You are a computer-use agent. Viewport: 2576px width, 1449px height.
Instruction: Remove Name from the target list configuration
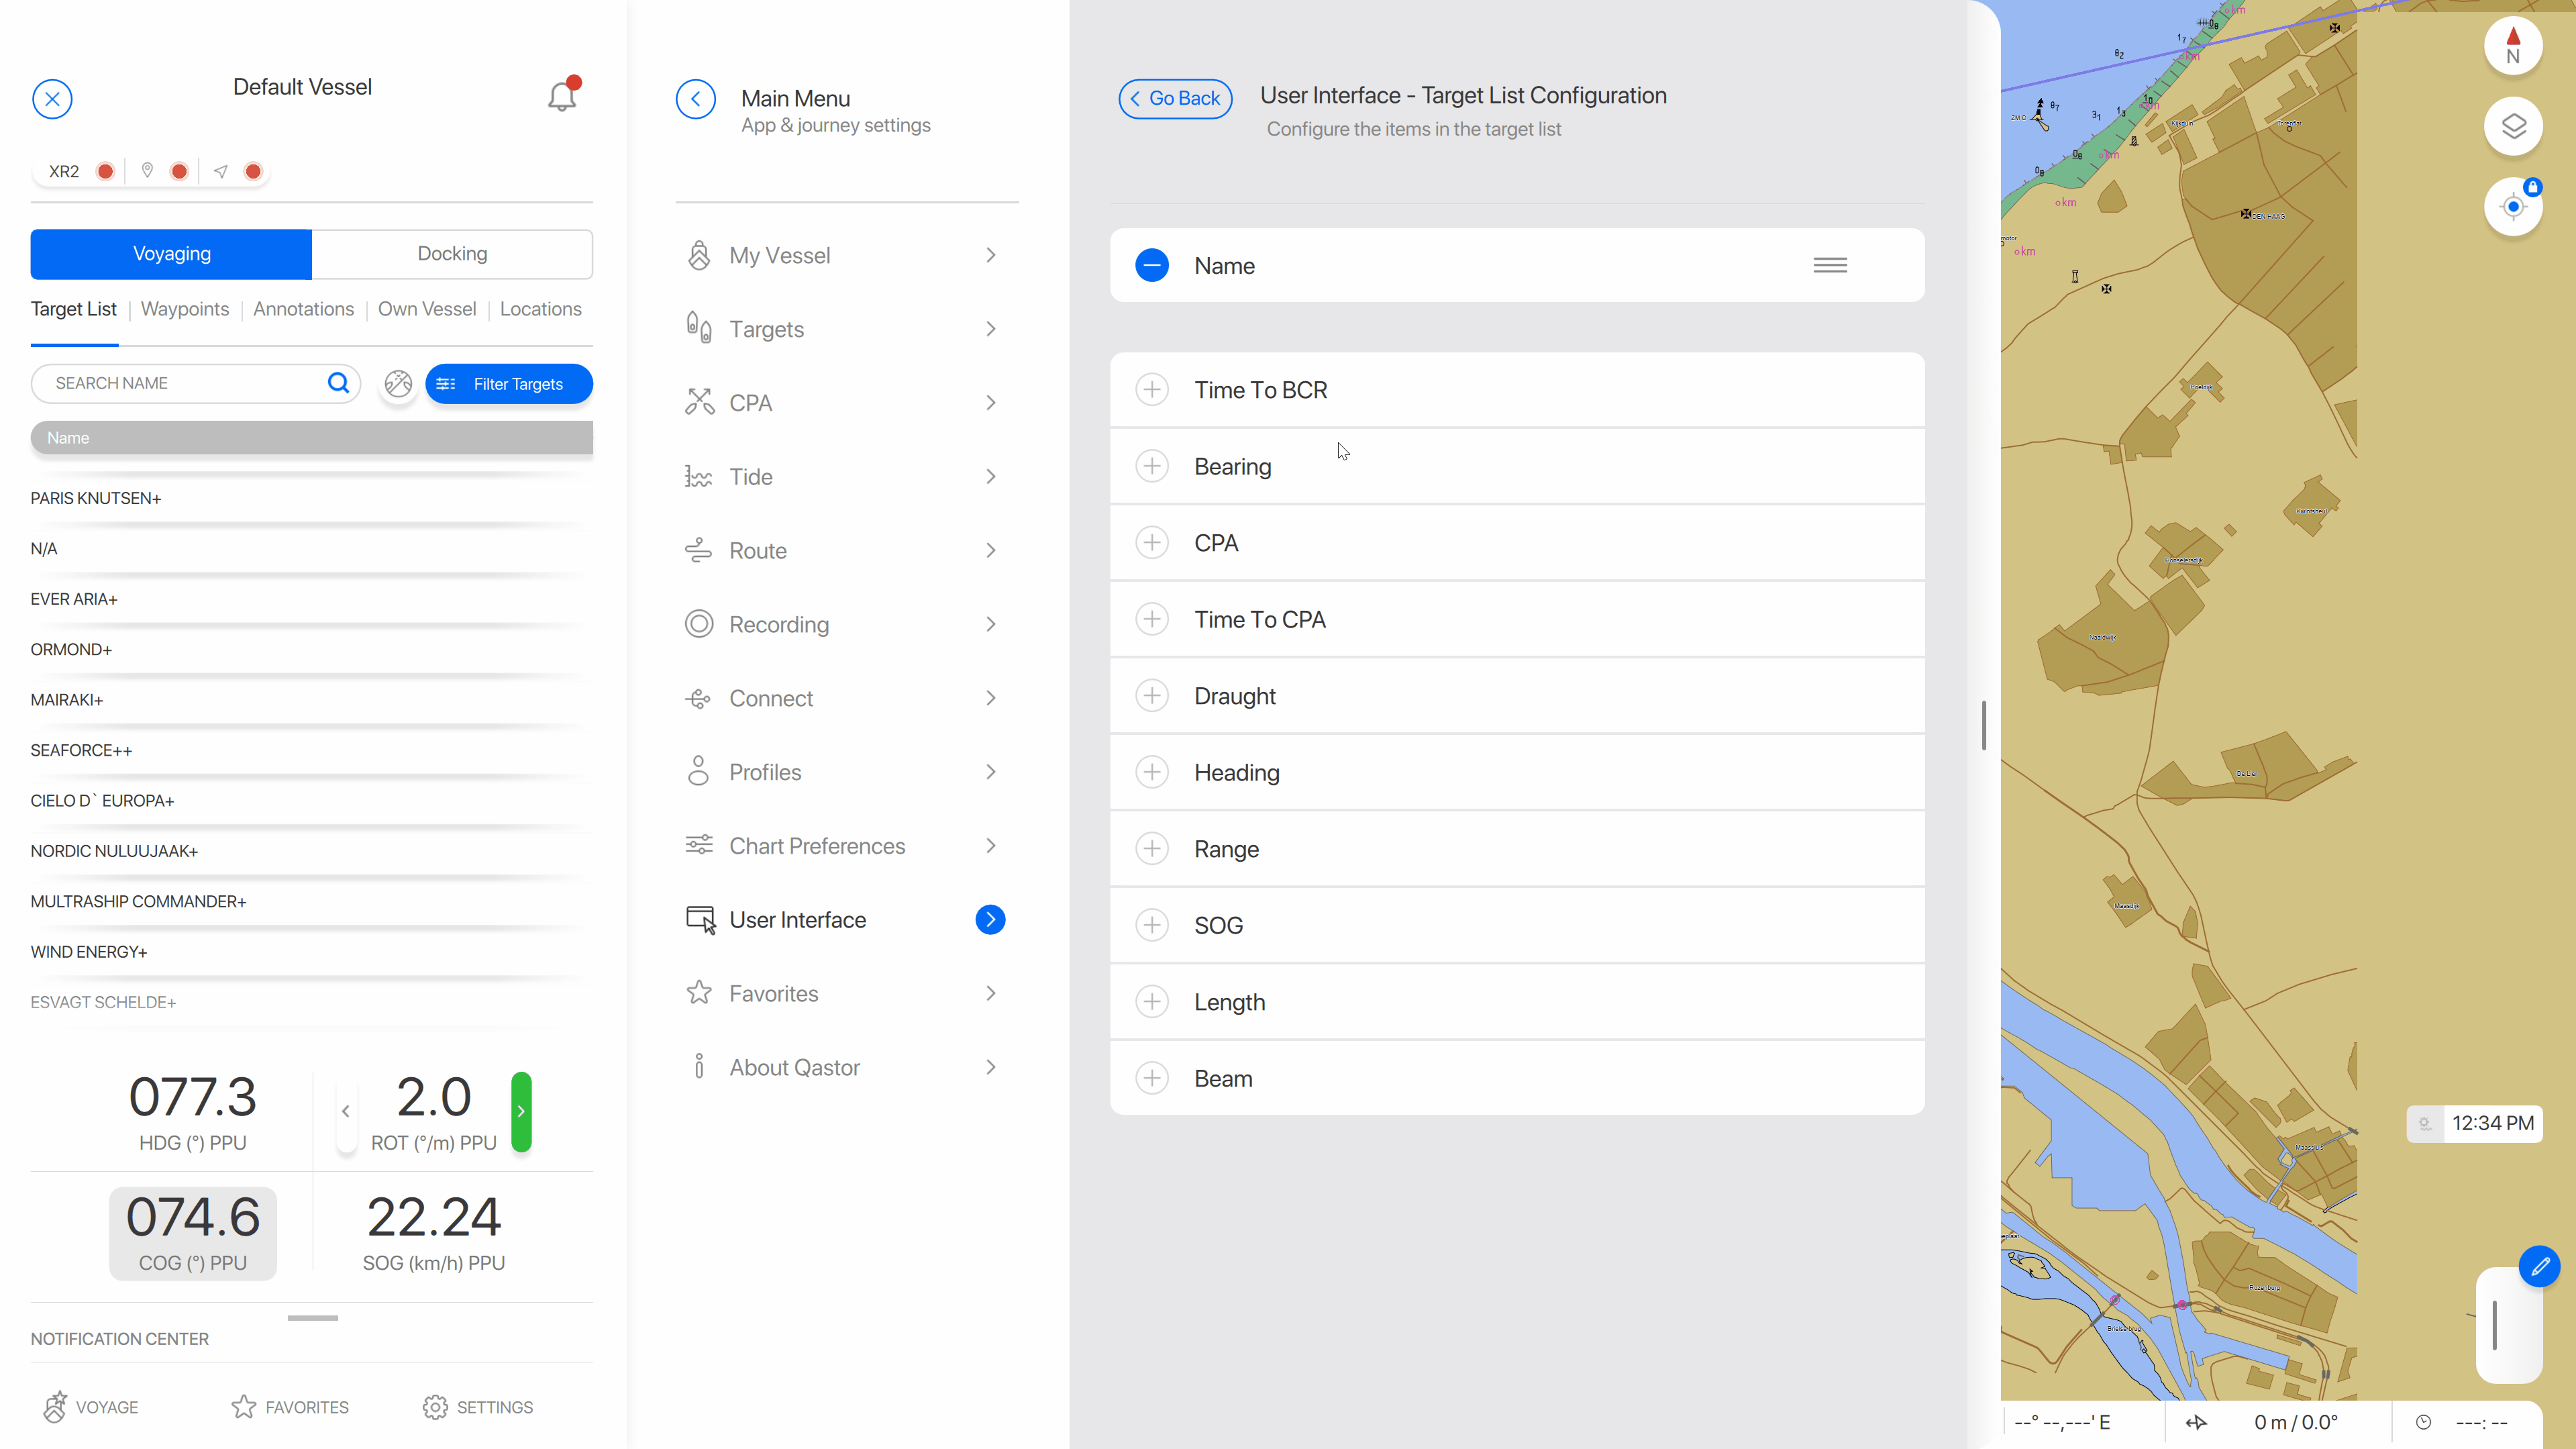tap(1152, 265)
